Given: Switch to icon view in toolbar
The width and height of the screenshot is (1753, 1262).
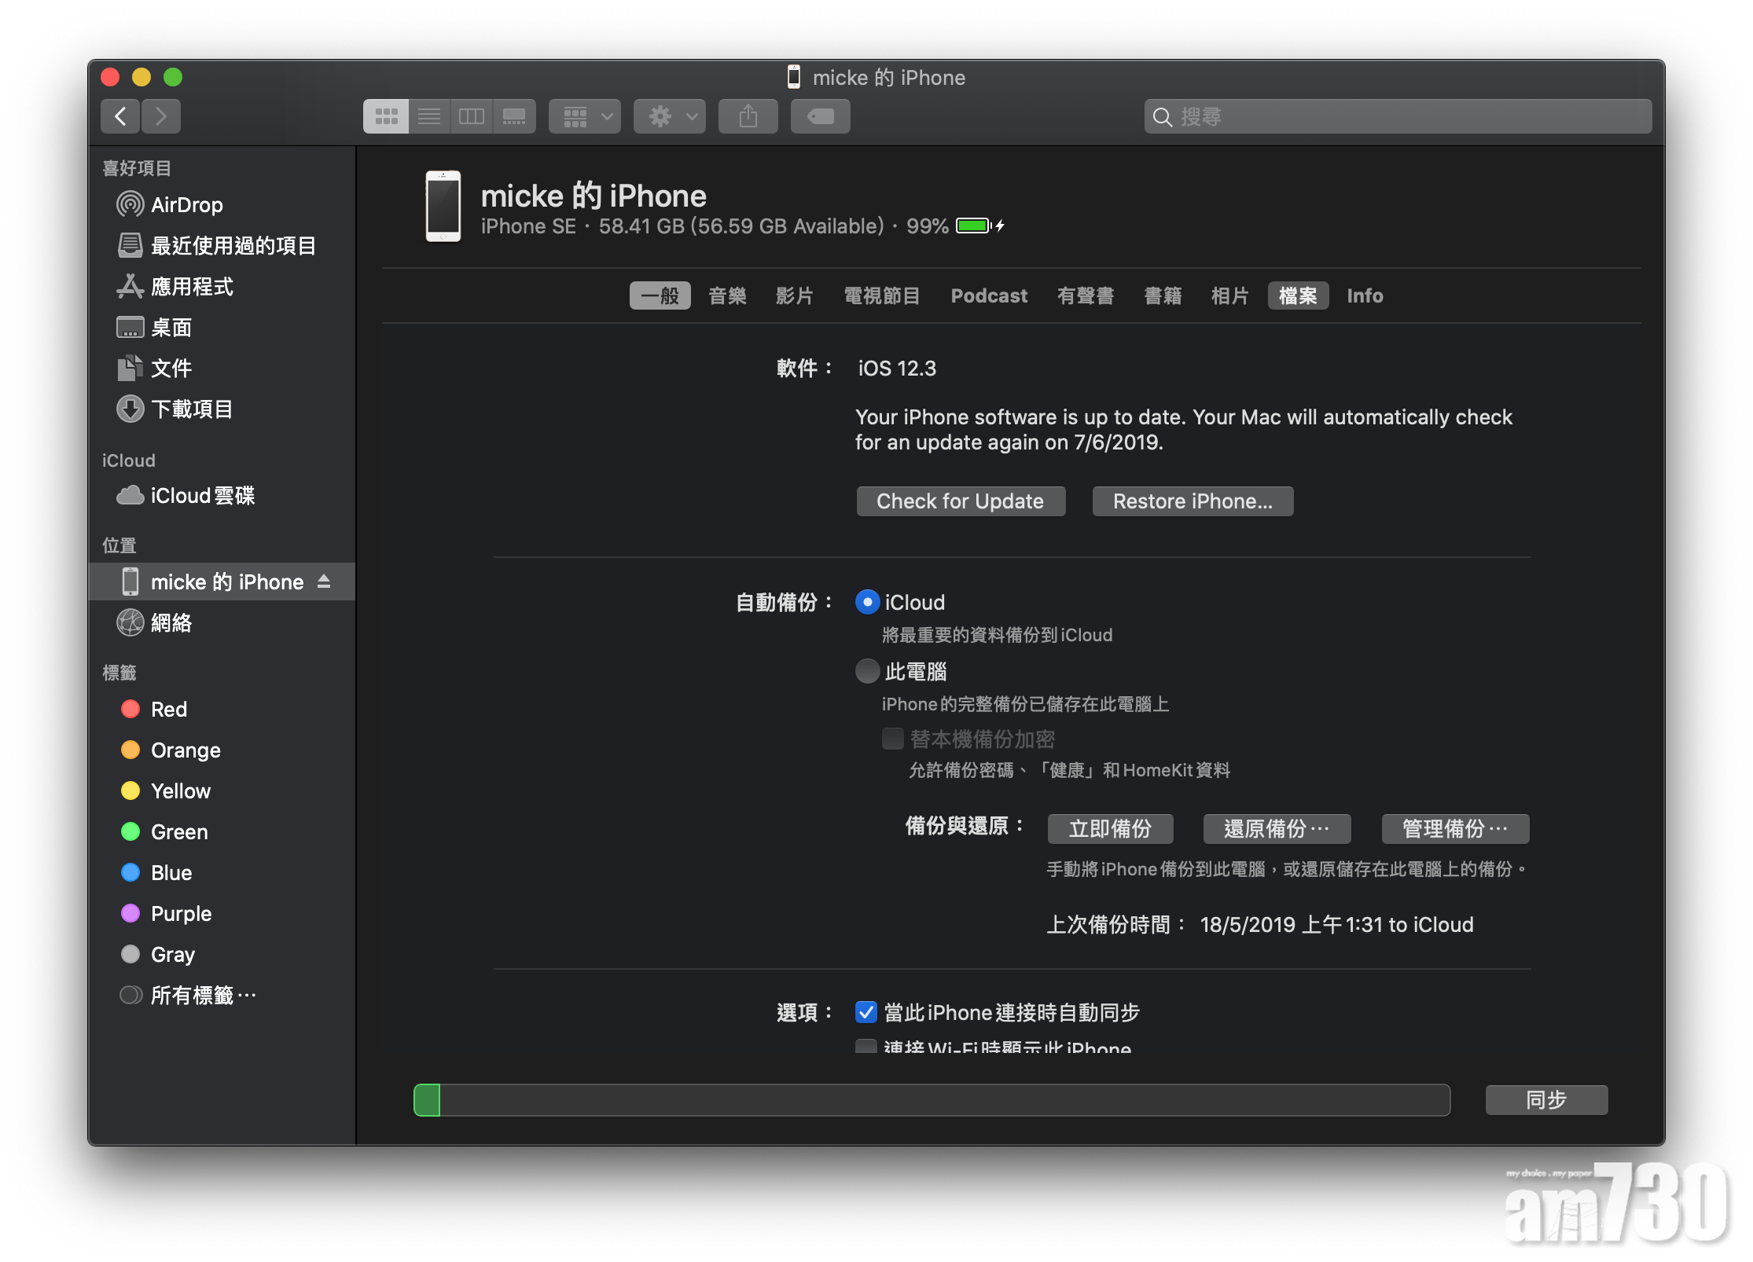Looking at the screenshot, I should (386, 117).
